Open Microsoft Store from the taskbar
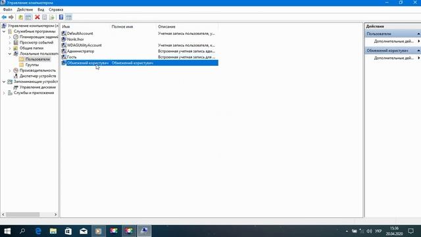The width and height of the screenshot is (421, 237). [68, 231]
